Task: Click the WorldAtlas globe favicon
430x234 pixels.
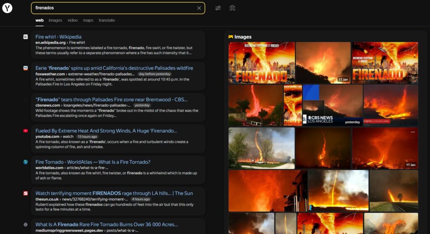Action: (26, 162)
